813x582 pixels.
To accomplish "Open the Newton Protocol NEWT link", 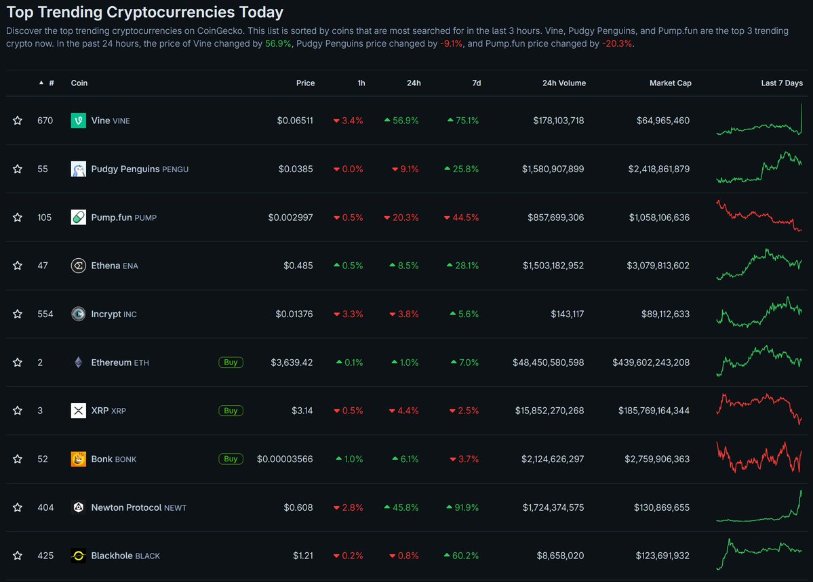I will 139,507.
